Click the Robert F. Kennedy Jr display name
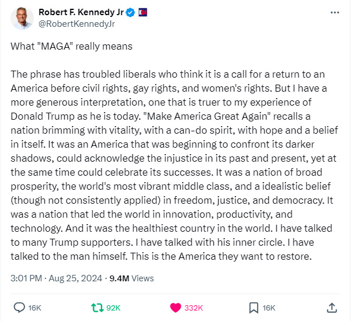Screen dimensions: 351x321 click(x=82, y=12)
